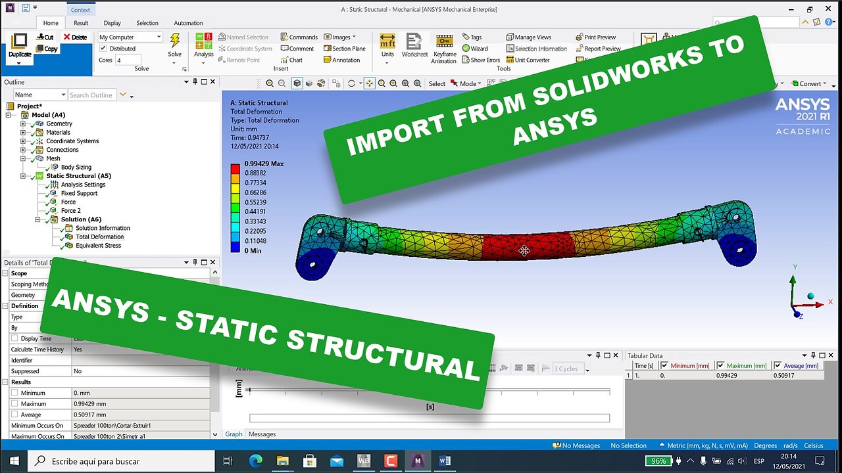Open Microsoft Edge from taskbar
The image size is (842, 473).
click(x=255, y=461)
